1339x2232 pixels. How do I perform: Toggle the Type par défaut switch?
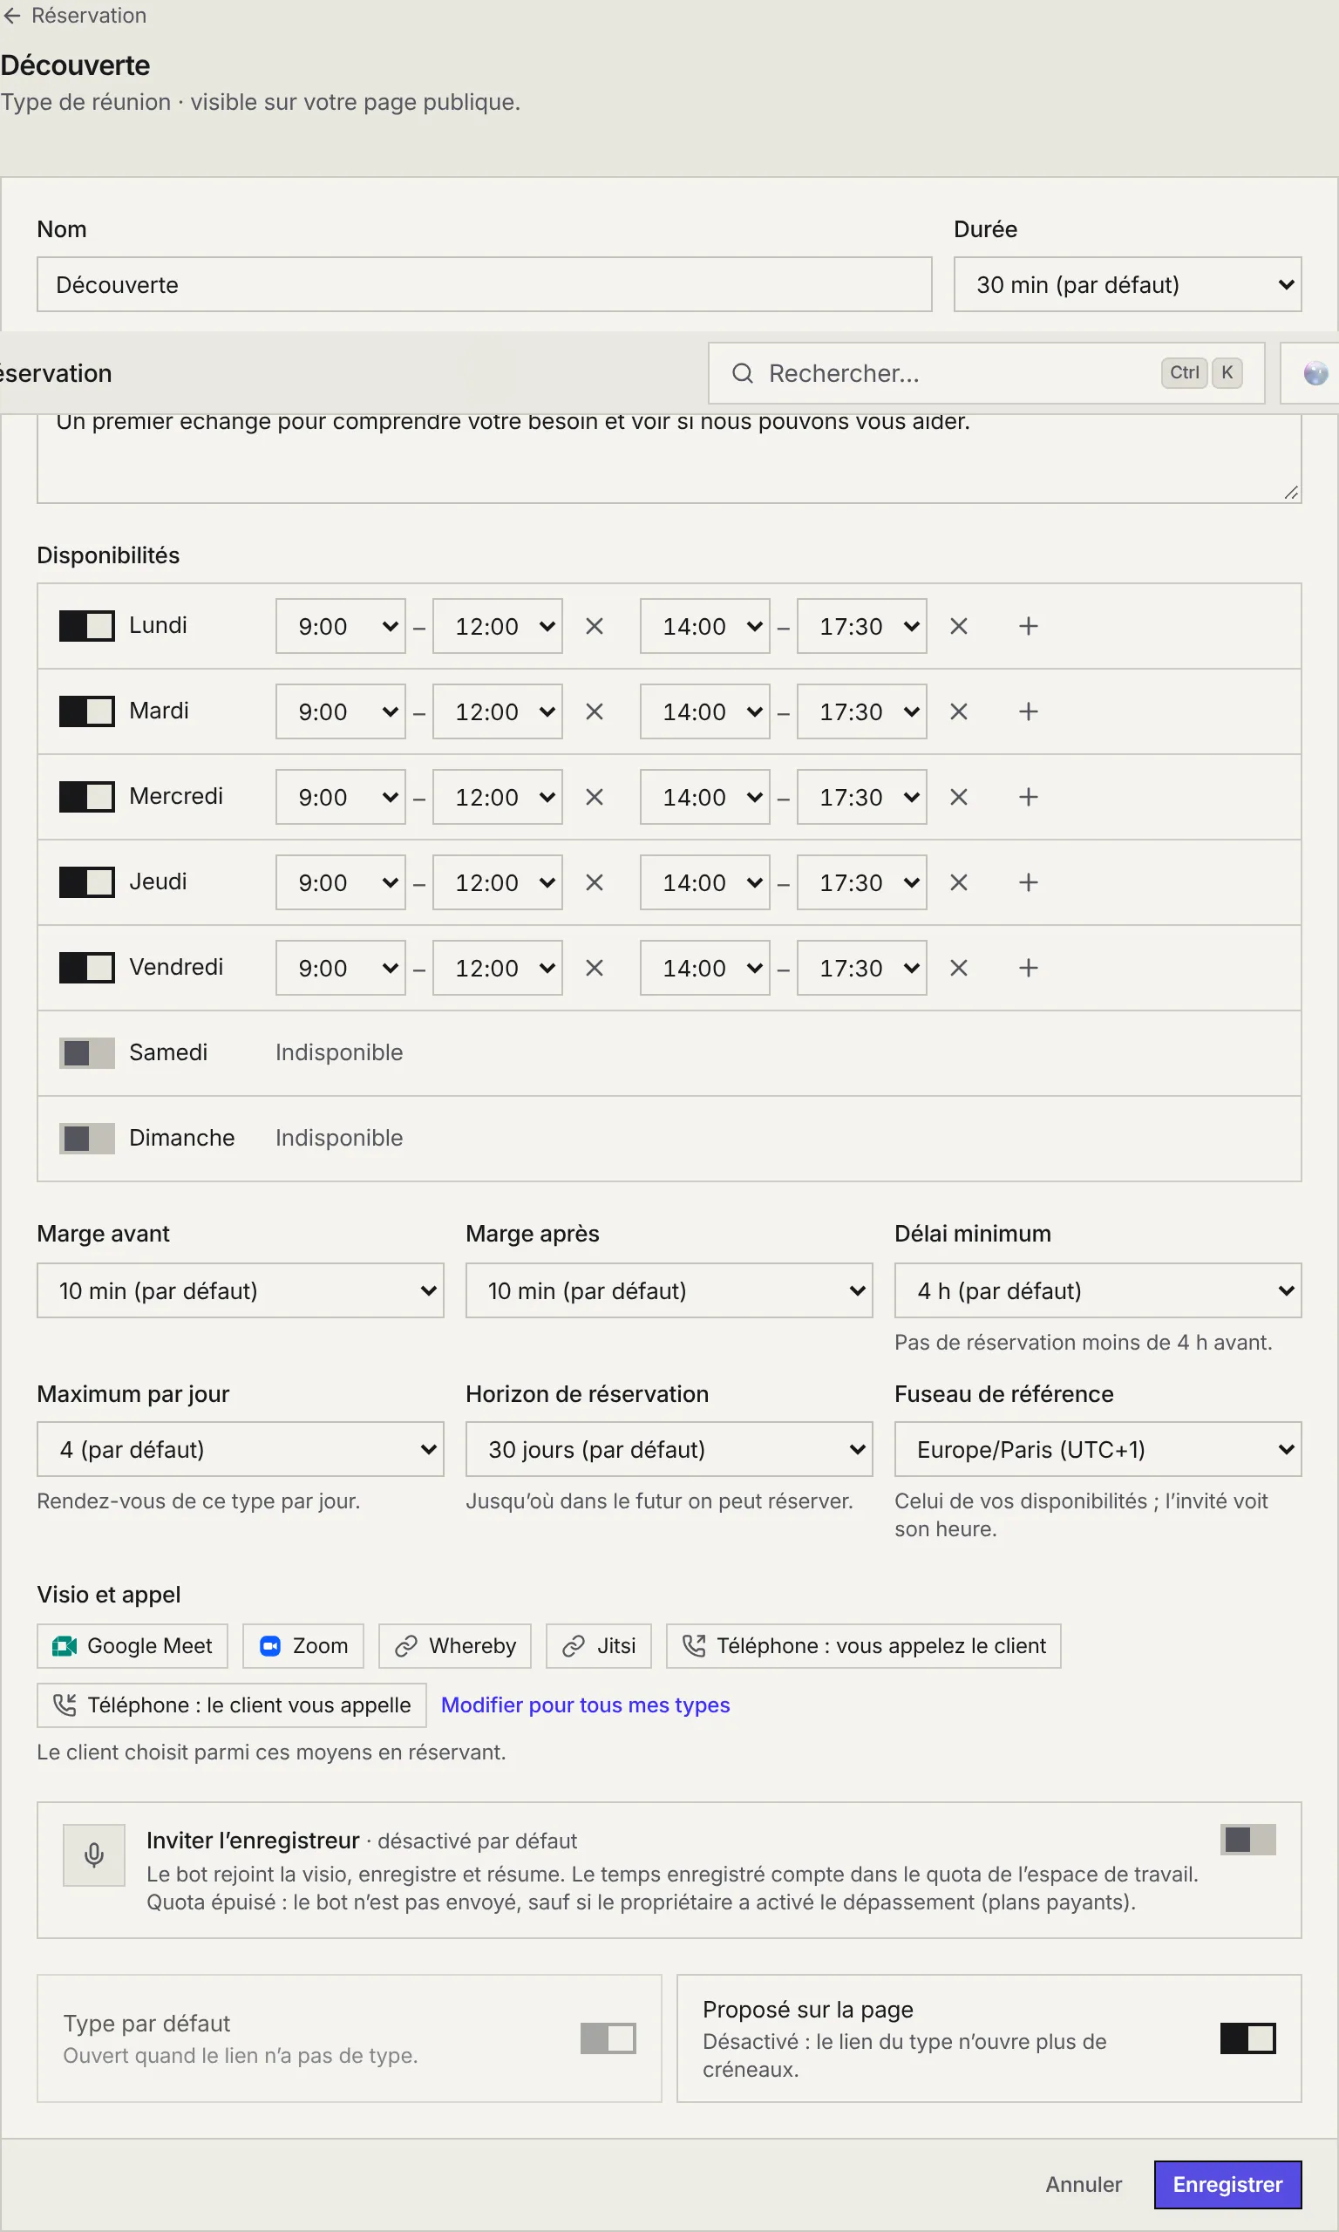pyautogui.click(x=608, y=2038)
